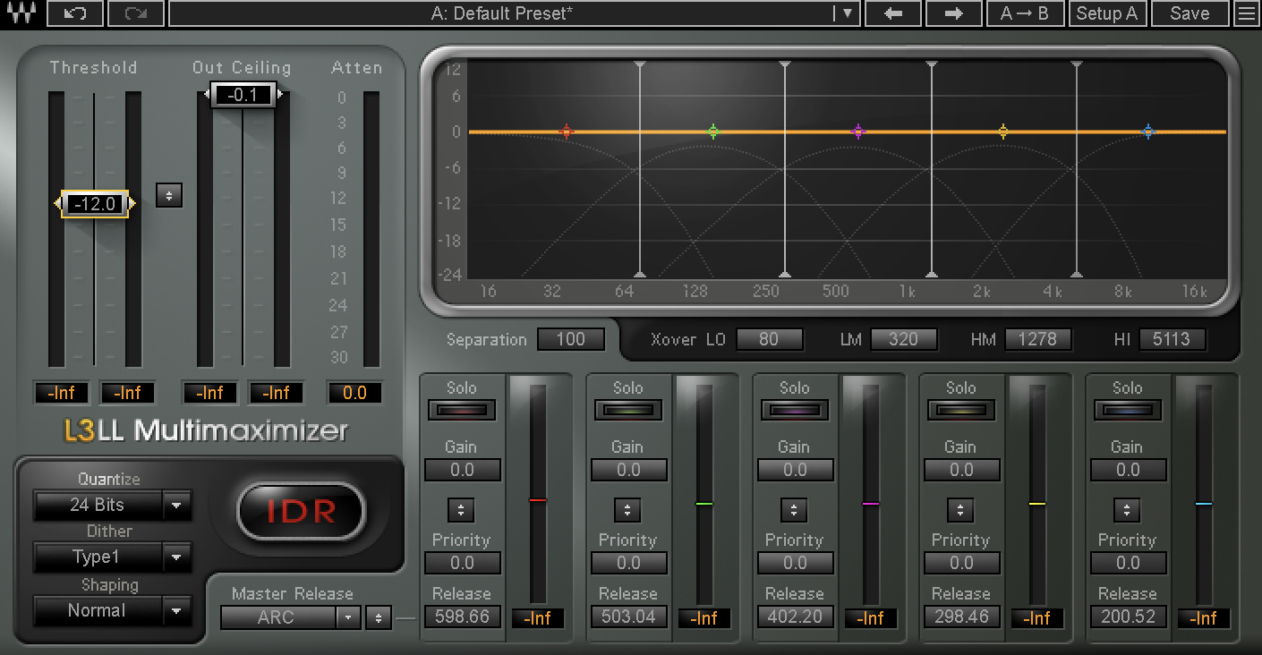Click the 320 Hz crossover line in graph
The image size is (1262, 655).
pos(785,170)
